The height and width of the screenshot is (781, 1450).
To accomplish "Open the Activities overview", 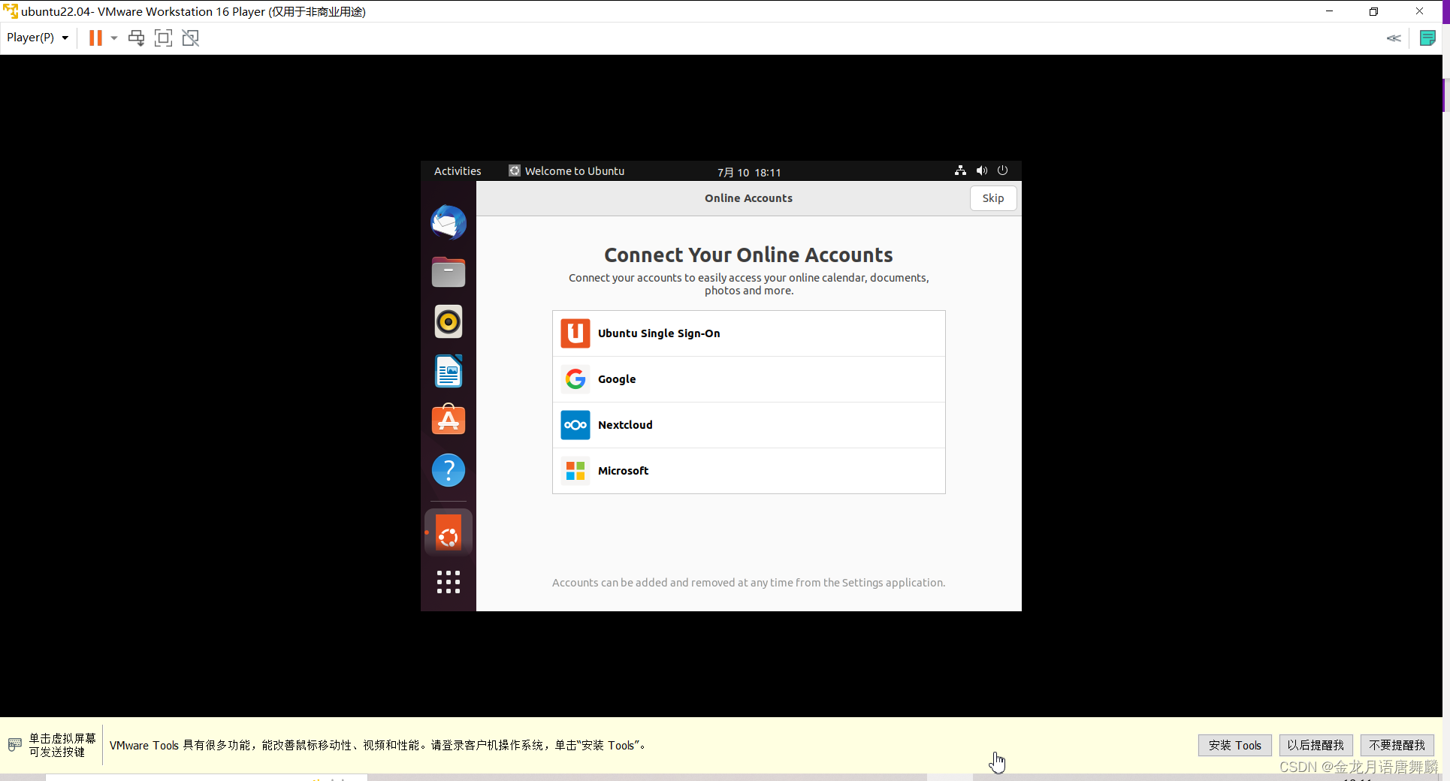I will pos(457,170).
